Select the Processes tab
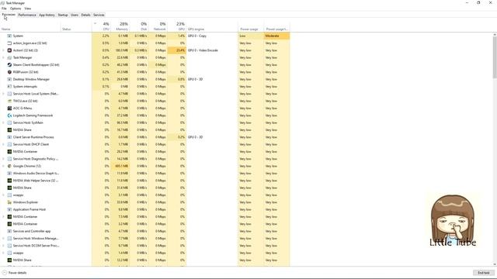This screenshot has height=279, width=497. pyautogui.click(x=9, y=15)
